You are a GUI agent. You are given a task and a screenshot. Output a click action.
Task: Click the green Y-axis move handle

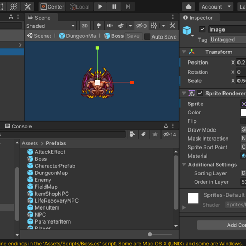coord(97,48)
